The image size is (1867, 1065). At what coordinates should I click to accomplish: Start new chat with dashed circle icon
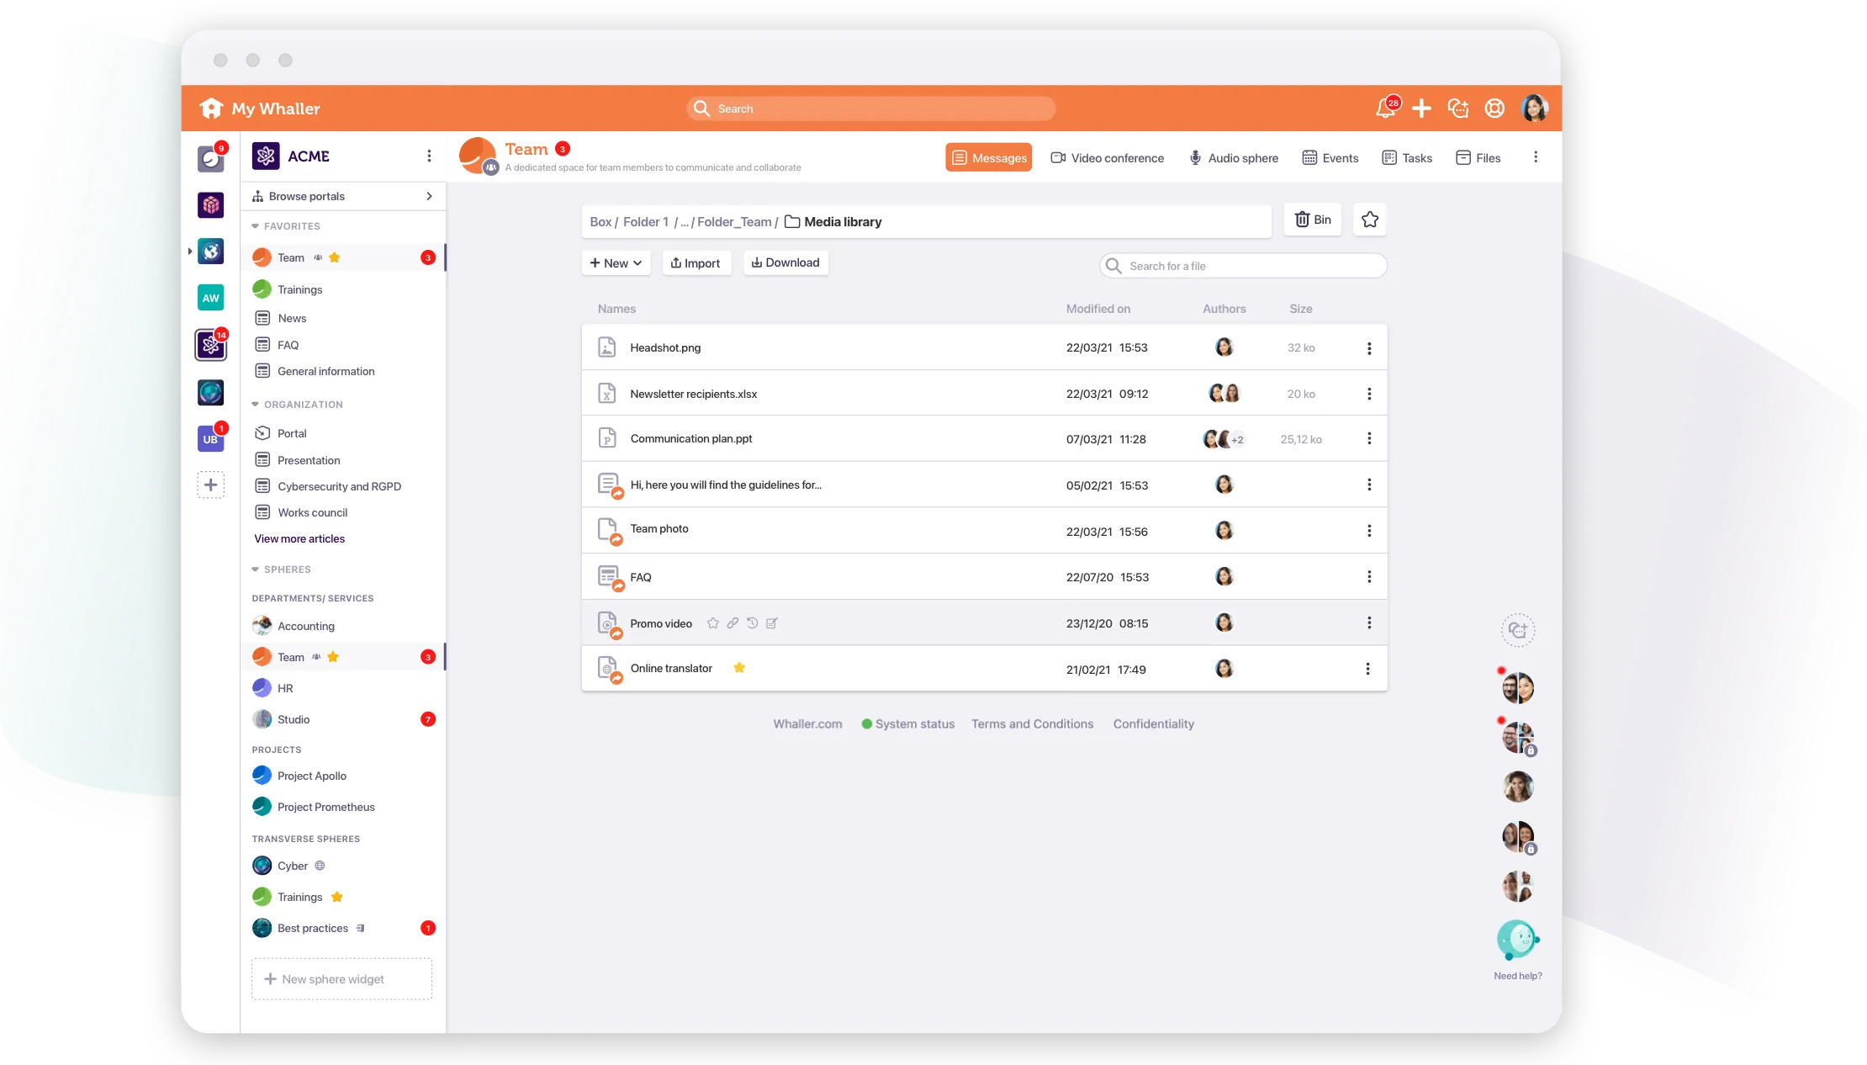click(x=1518, y=630)
